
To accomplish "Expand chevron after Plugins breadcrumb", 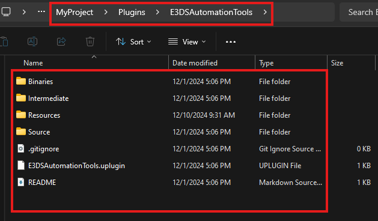I will pos(157,12).
